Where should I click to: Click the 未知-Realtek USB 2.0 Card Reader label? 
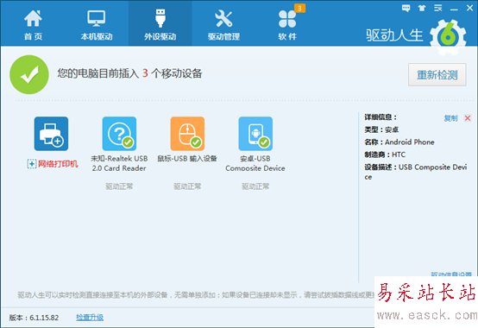click(119, 163)
